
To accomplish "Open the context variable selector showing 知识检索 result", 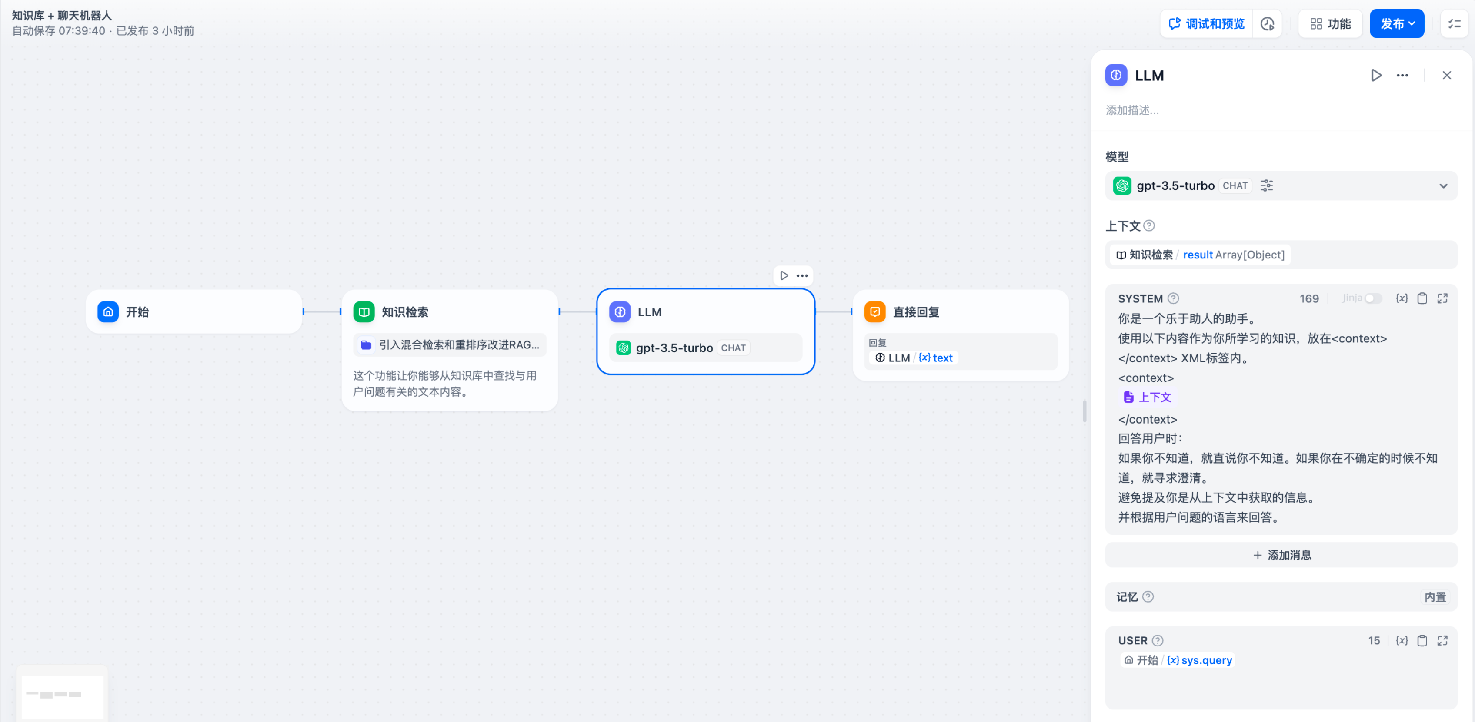I will (x=1198, y=255).
